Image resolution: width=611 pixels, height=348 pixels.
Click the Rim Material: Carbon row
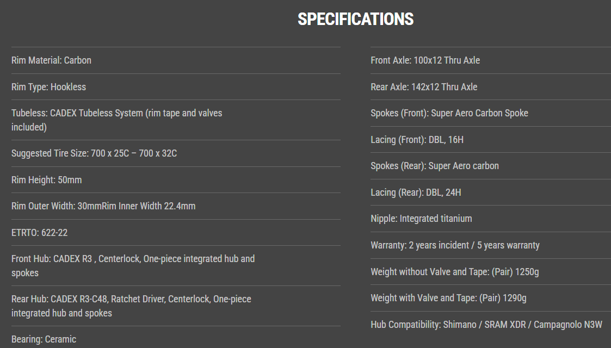[52, 60]
